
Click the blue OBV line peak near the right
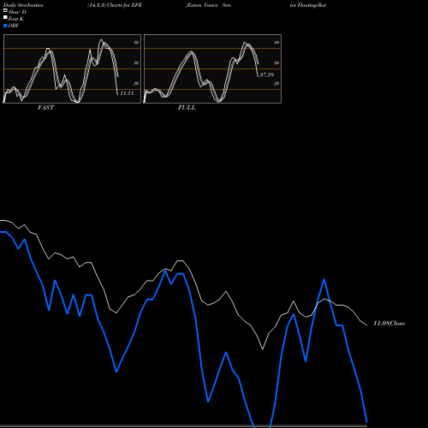click(x=324, y=280)
